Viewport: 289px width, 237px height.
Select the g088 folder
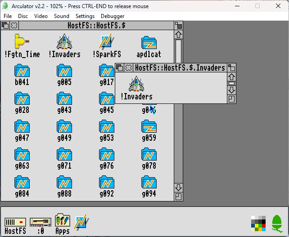pos(64,186)
